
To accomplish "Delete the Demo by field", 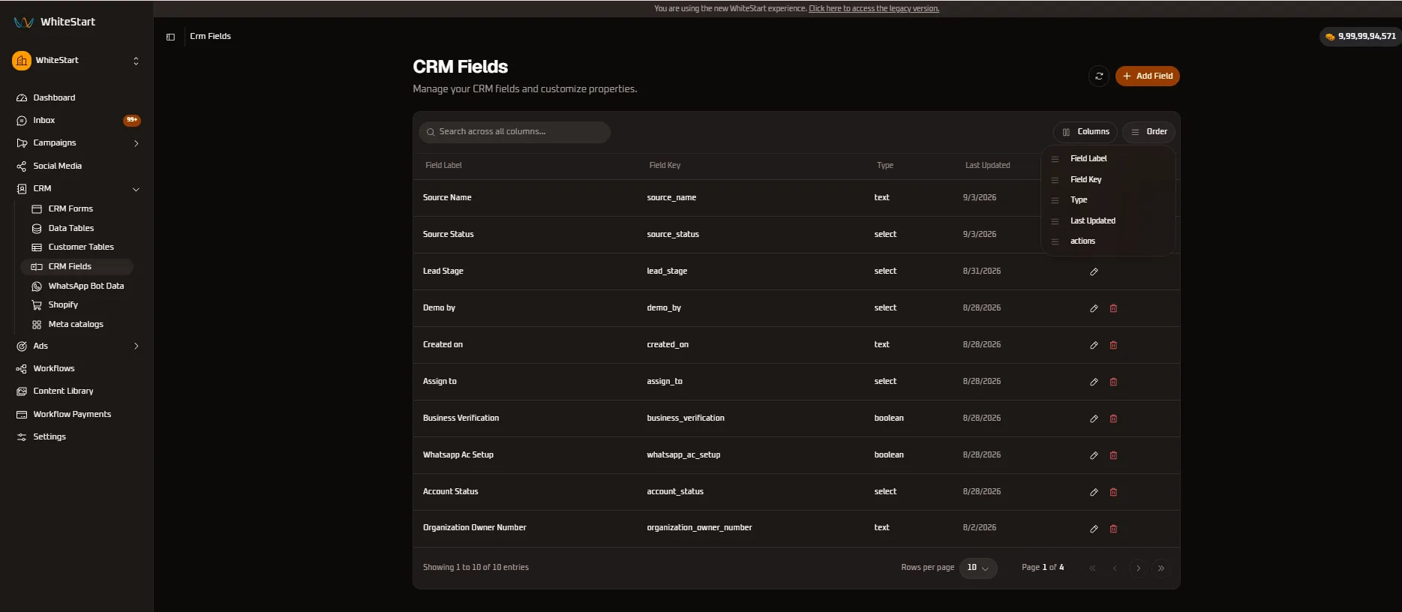I will coord(1113,308).
